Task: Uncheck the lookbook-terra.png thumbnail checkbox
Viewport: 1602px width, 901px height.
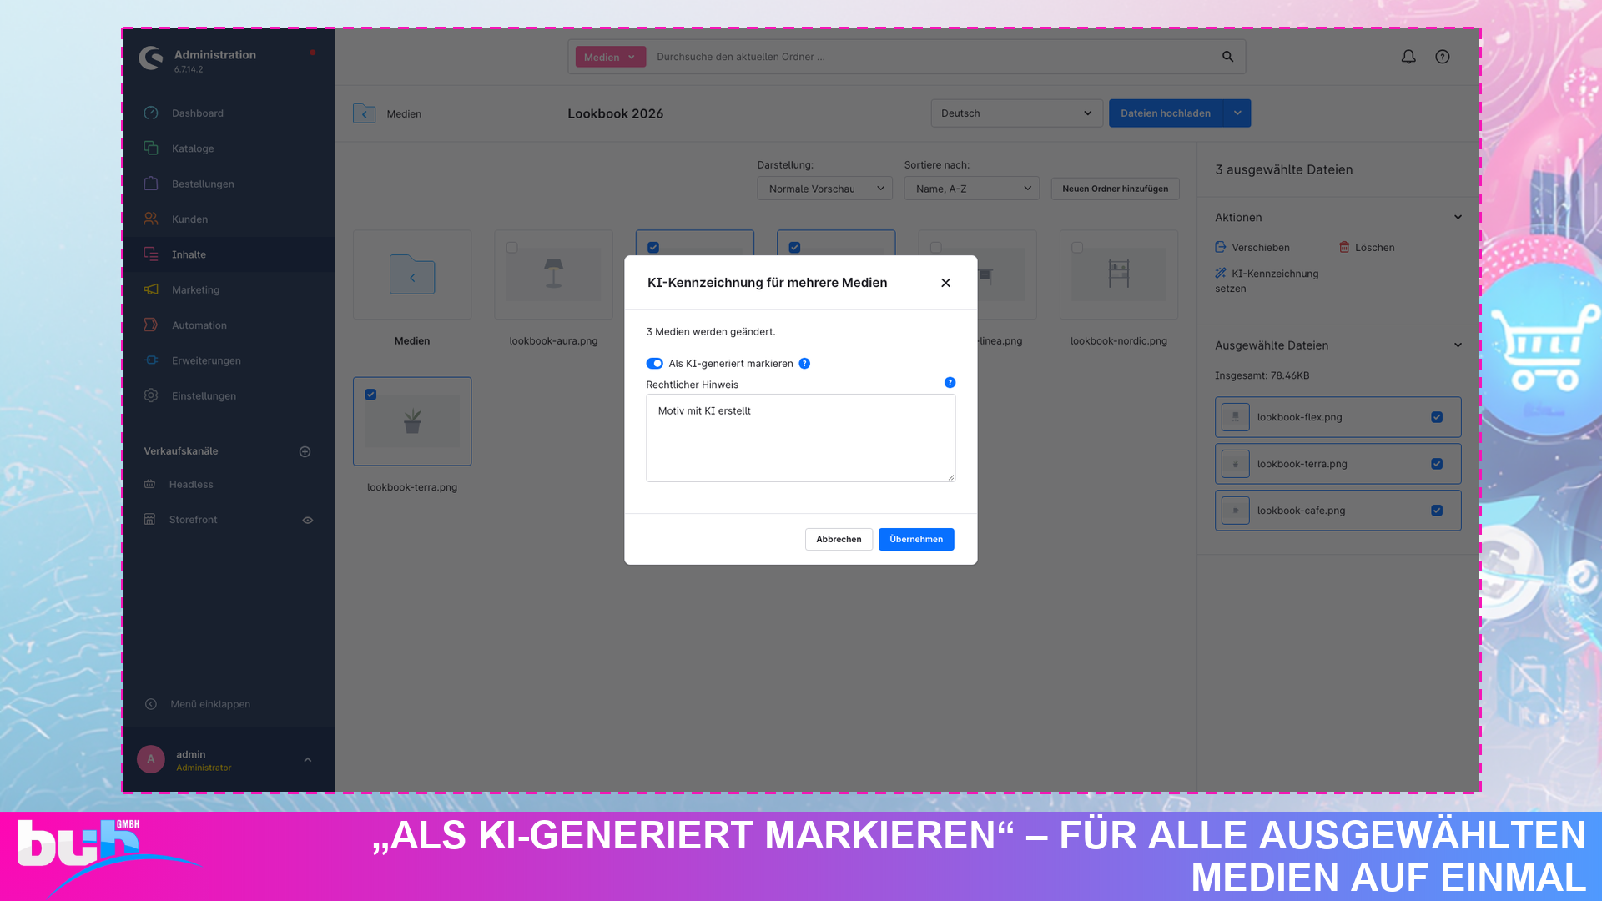Action: tap(370, 395)
